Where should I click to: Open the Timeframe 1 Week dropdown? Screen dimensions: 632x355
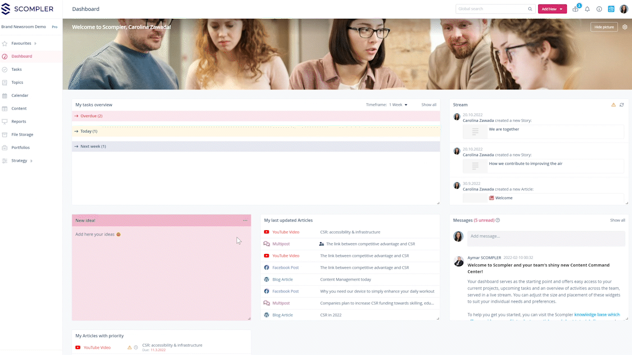(398, 105)
